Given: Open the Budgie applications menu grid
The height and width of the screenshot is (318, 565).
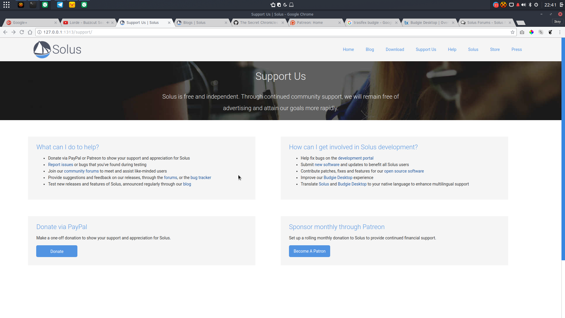Looking at the screenshot, I should pyautogui.click(x=6, y=5).
